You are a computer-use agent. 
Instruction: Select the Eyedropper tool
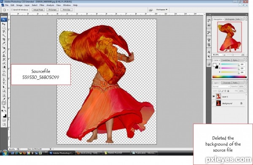(4, 99)
